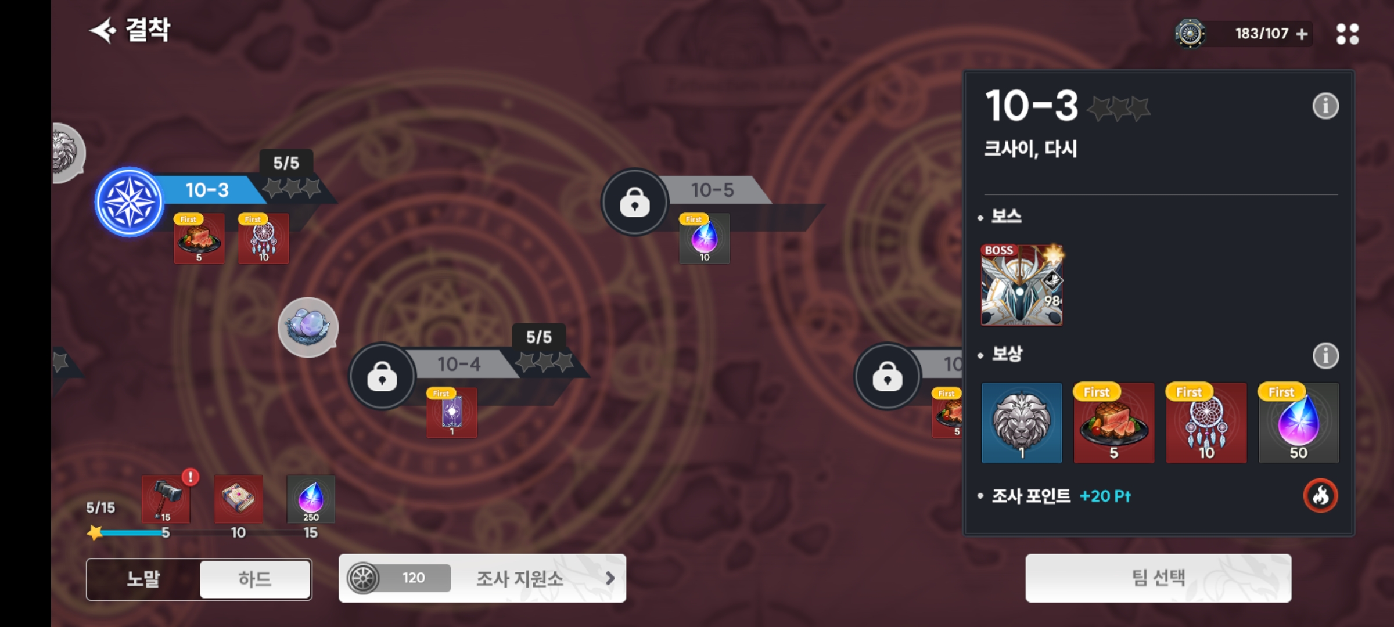
Task: Open the egg nest map bubble
Action: [308, 326]
